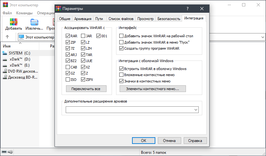Viewport: 266px width, 156px height.
Task: Open the Список файлов tab
Action: pyautogui.click(x=121, y=19)
